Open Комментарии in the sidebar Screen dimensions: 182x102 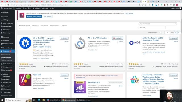tap(8, 33)
